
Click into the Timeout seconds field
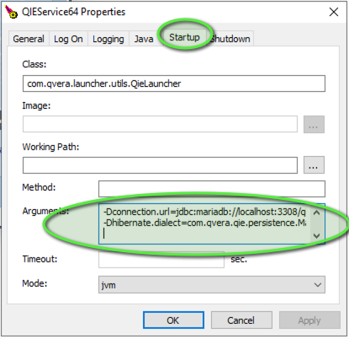[x=161, y=260]
